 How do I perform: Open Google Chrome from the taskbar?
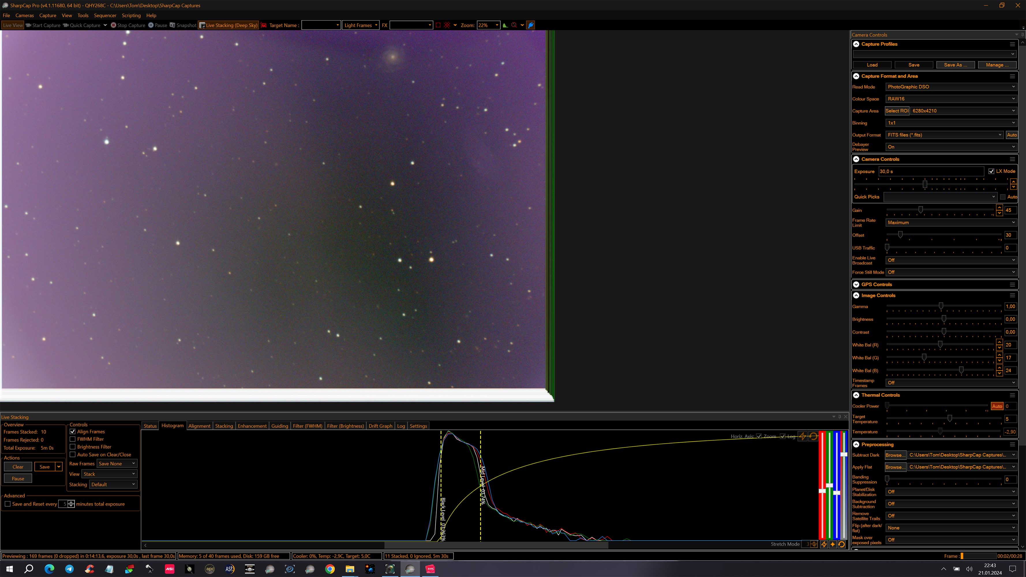coord(330,569)
